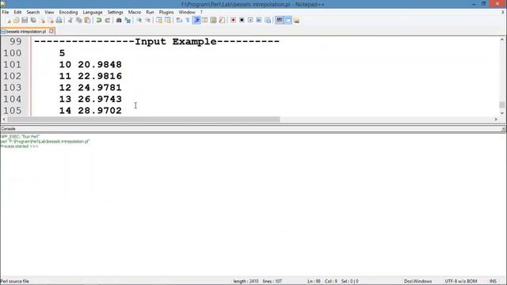Redo edit using toolbar arrow
The image size is (507, 285).
click(108, 21)
